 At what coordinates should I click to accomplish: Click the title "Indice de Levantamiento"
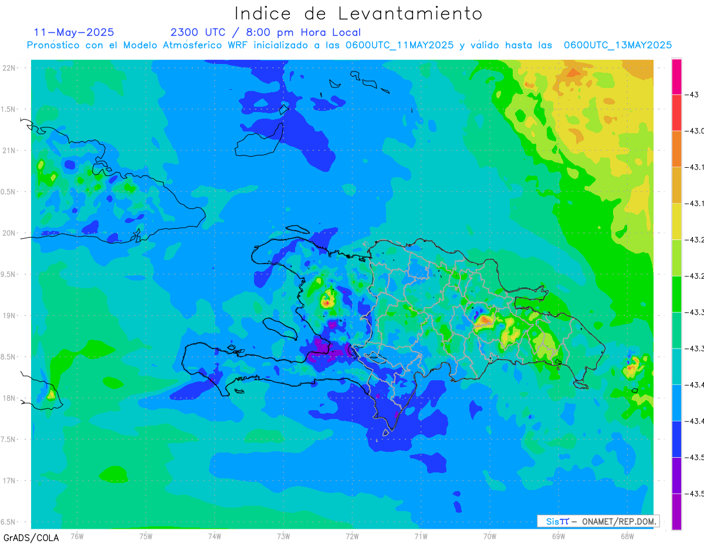(x=358, y=13)
